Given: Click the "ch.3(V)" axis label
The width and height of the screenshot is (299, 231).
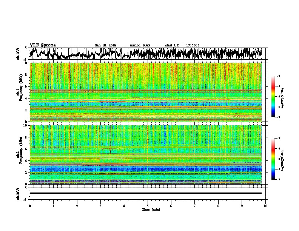Looking at the screenshot, I should 18,194.
